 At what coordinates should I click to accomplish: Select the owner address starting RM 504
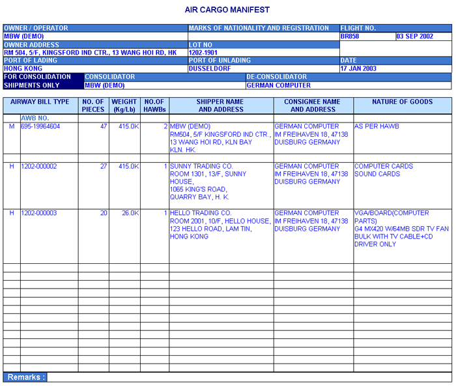pyautogui.click(x=90, y=53)
